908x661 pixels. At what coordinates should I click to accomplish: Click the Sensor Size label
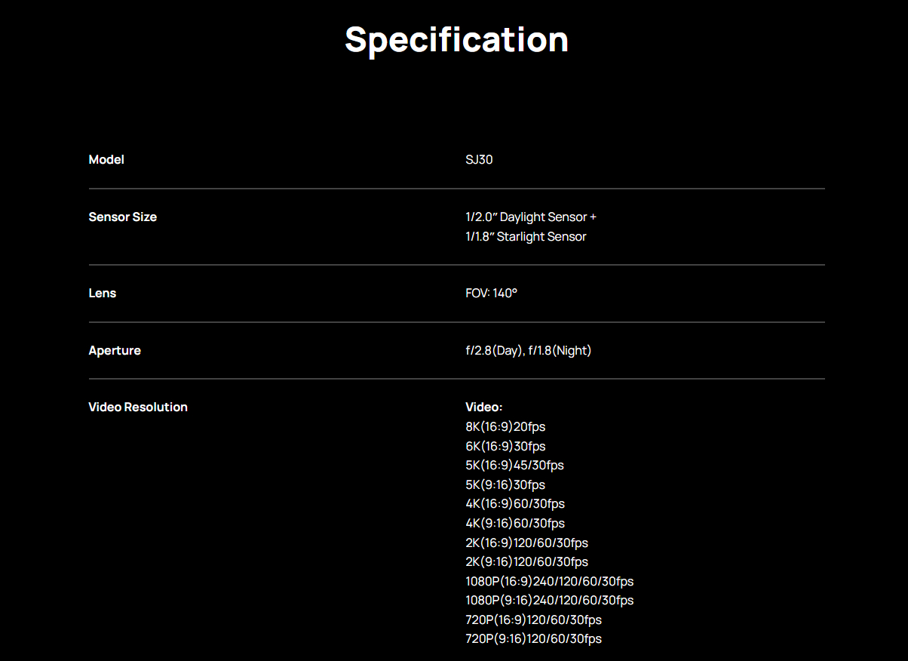click(x=122, y=217)
